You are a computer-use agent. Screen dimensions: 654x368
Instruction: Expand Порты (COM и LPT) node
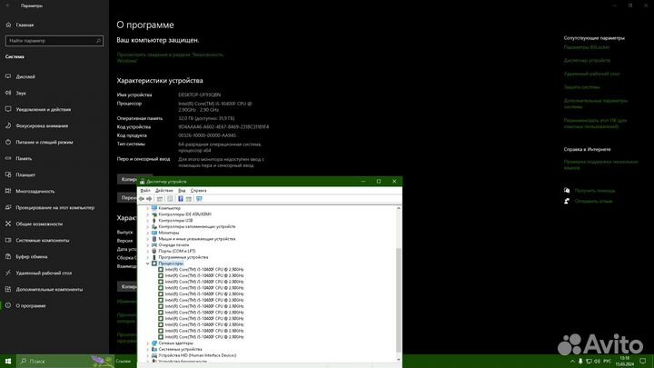(x=148, y=251)
